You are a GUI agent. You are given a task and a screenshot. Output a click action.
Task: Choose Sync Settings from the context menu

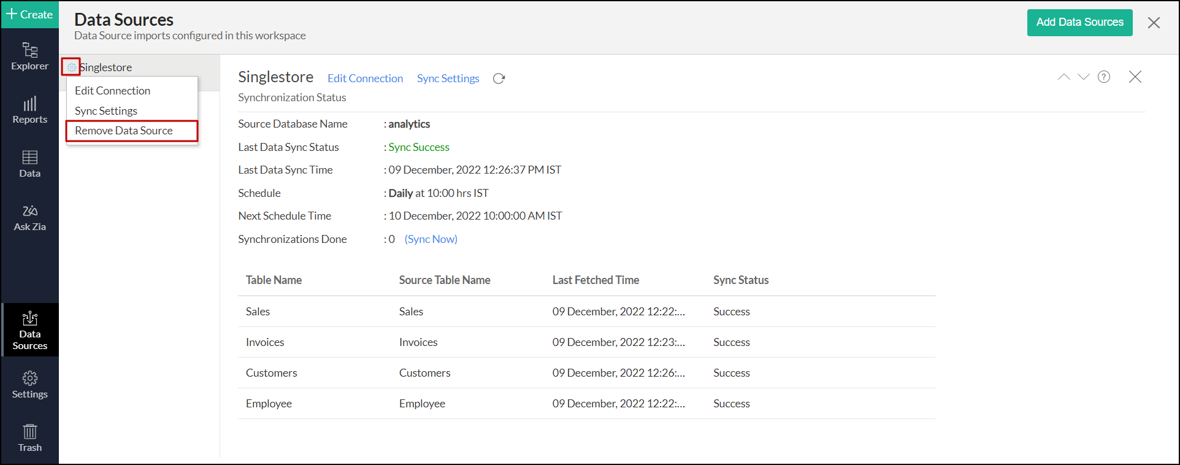[106, 111]
